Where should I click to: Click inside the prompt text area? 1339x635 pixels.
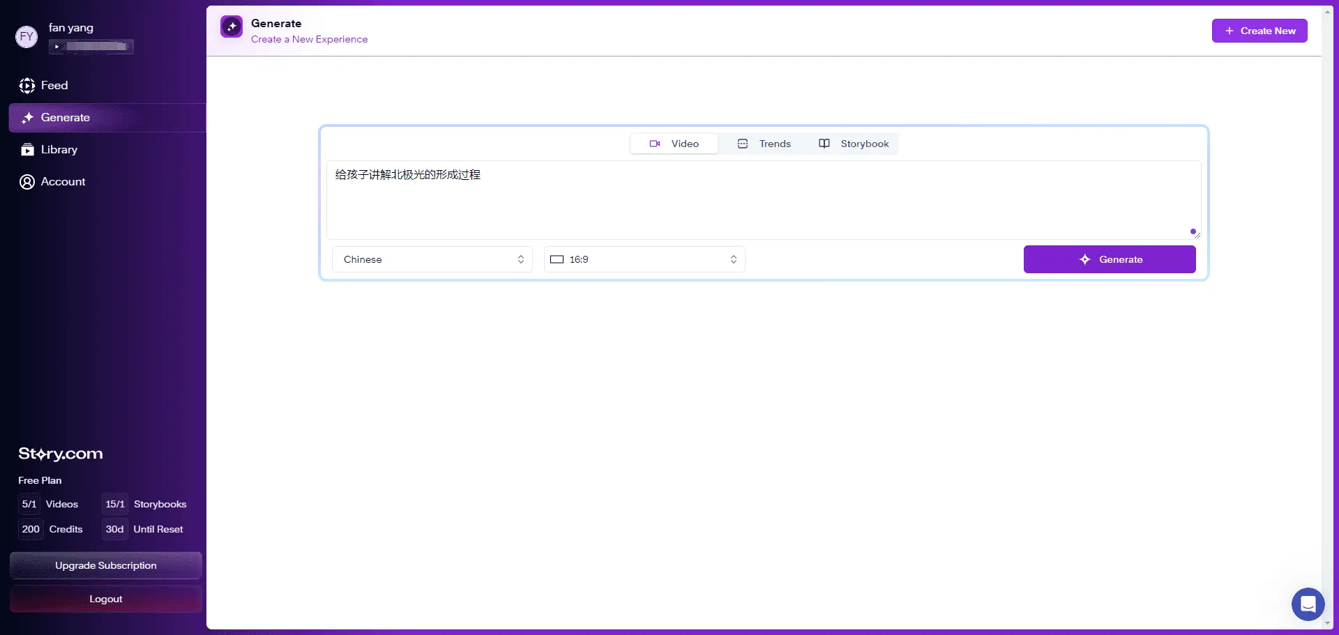point(763,201)
